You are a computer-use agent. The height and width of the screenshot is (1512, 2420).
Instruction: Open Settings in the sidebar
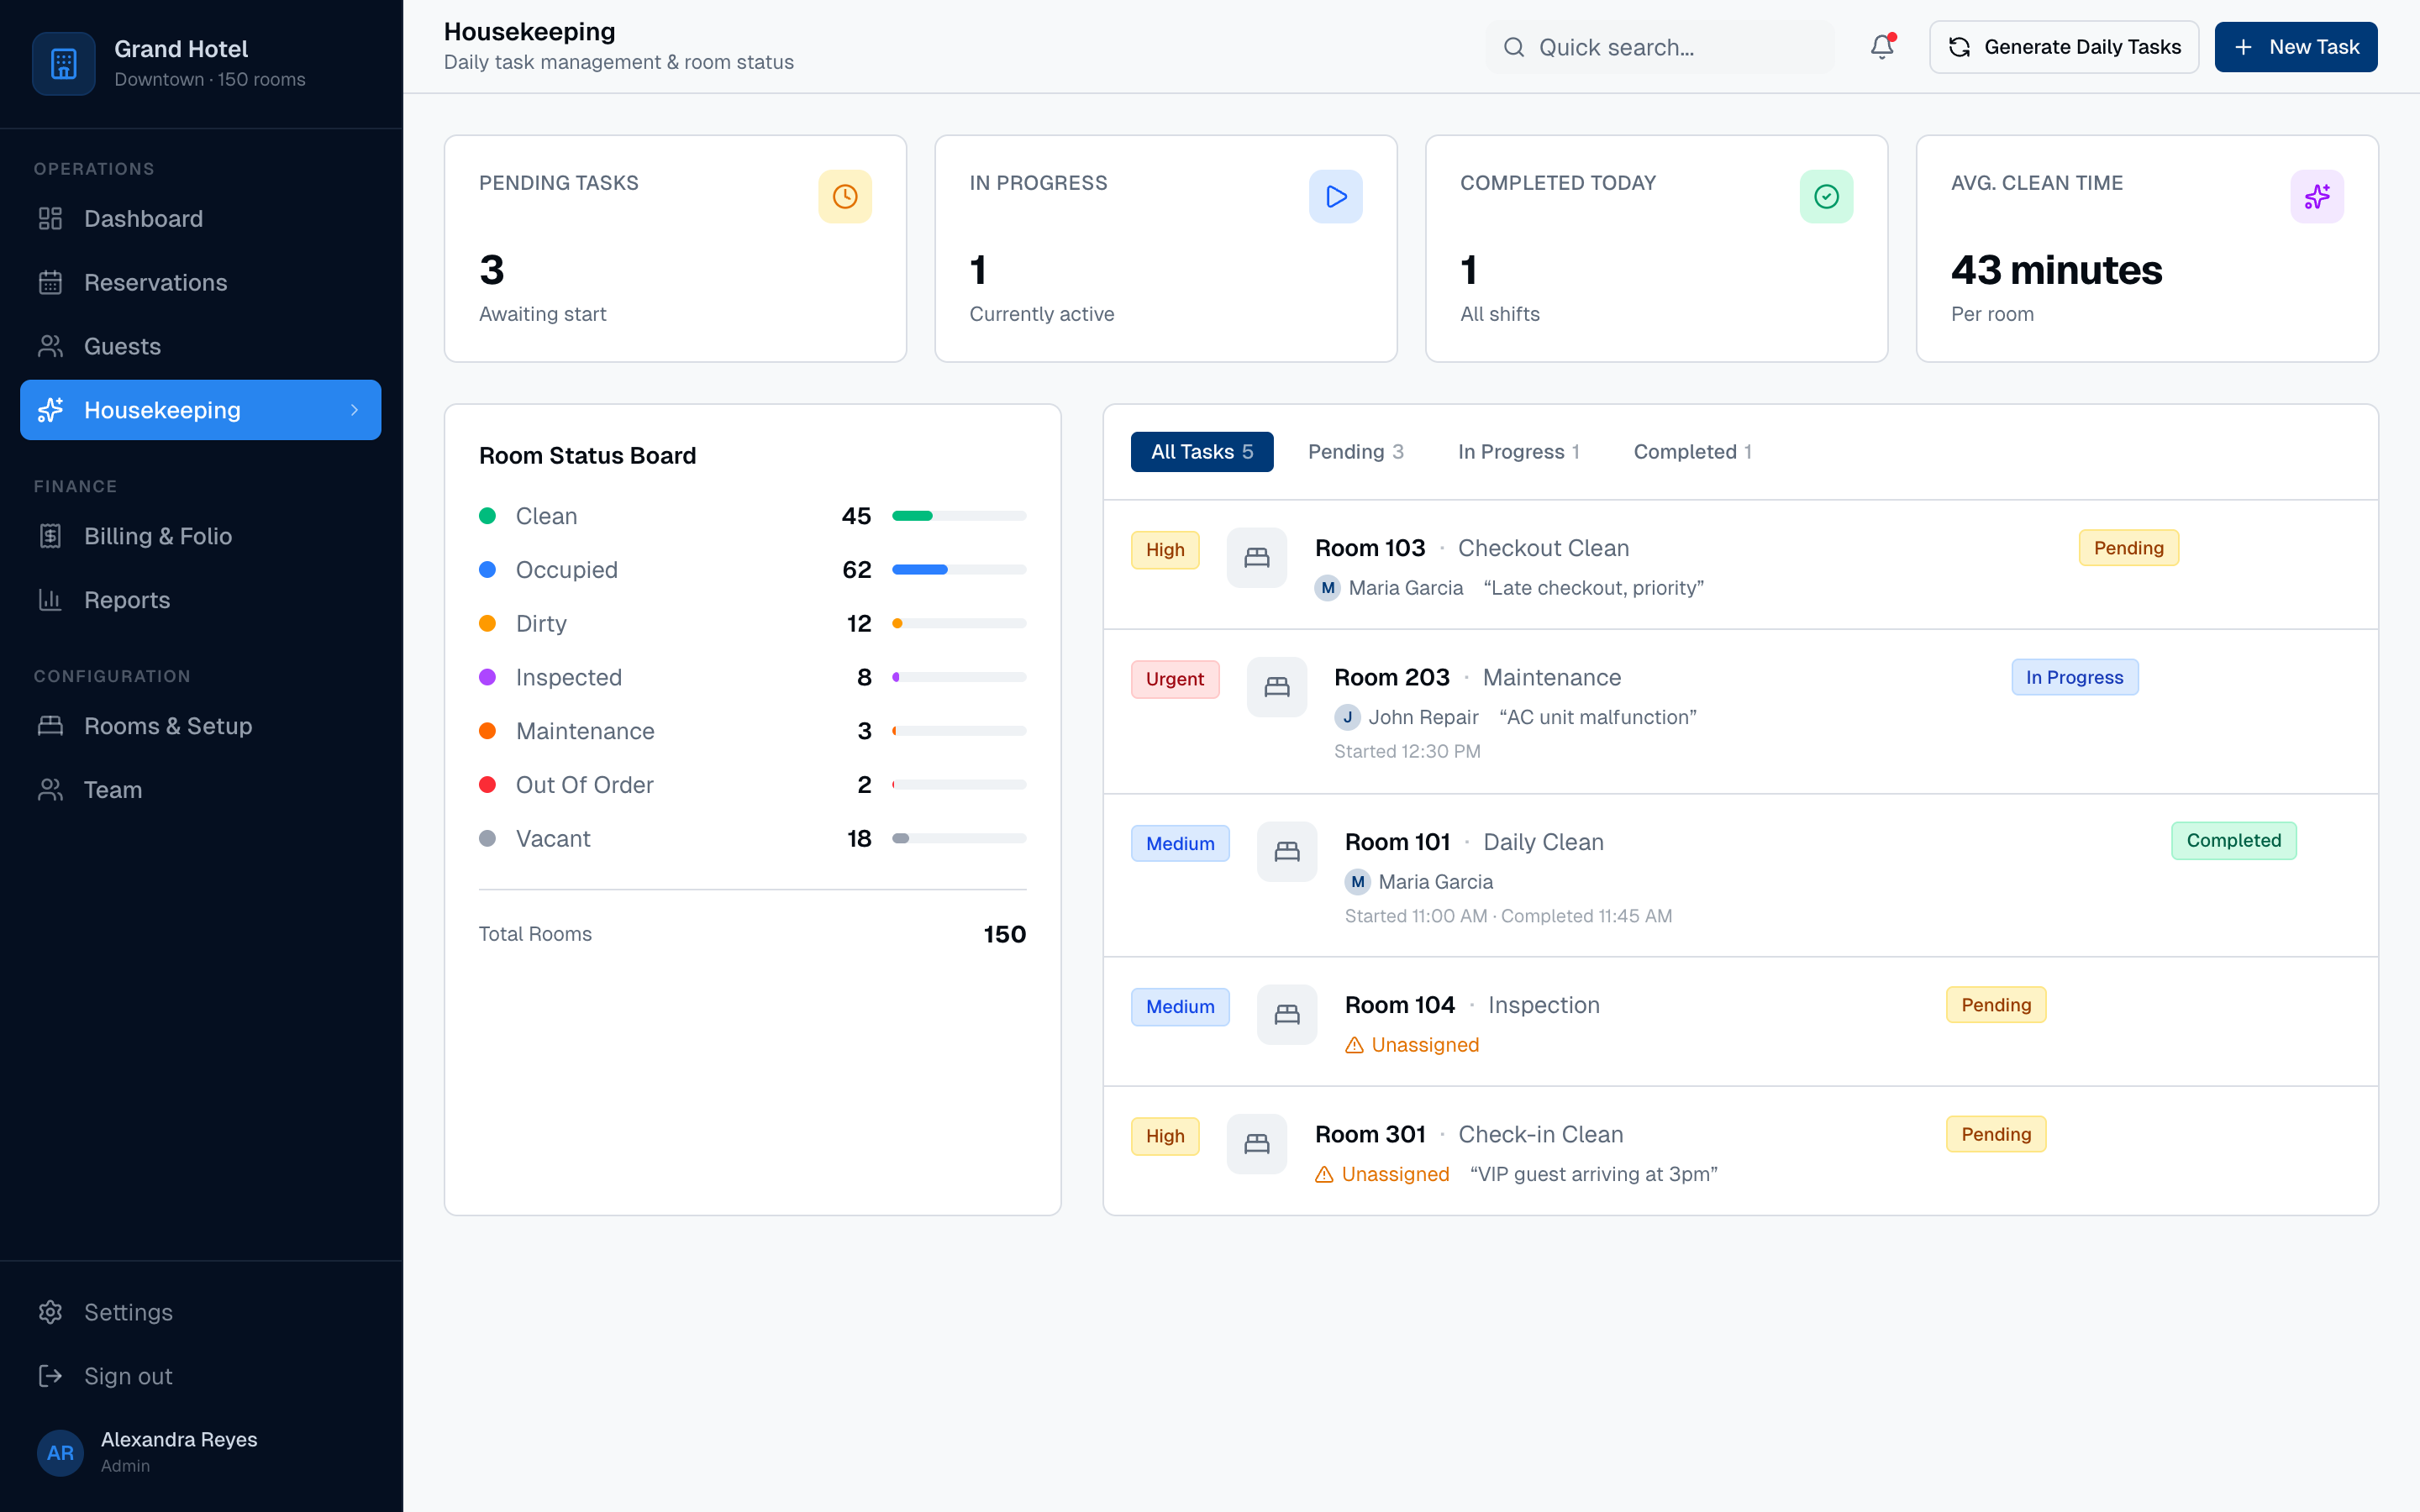coord(200,1312)
